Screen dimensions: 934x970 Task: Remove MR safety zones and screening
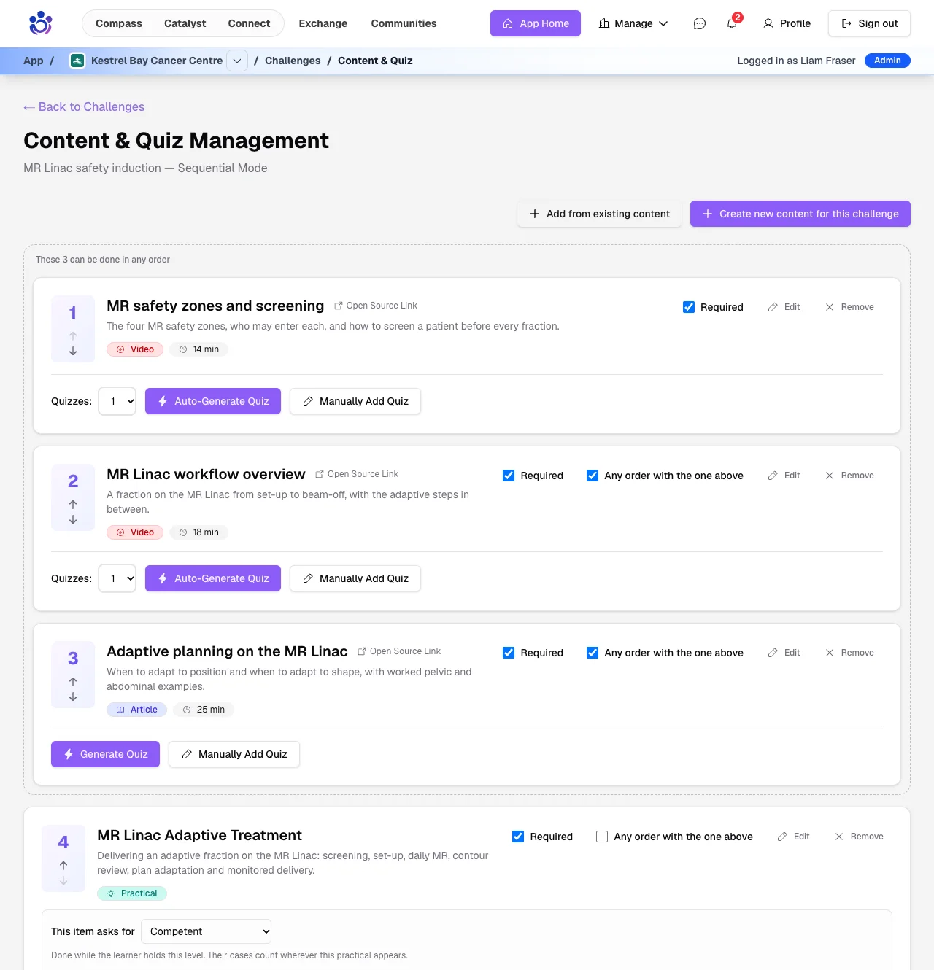[x=849, y=307]
